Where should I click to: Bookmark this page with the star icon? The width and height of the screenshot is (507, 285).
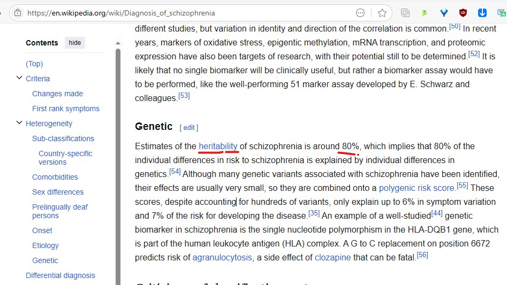pyautogui.click(x=382, y=13)
